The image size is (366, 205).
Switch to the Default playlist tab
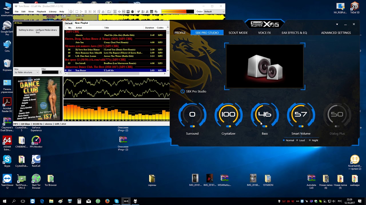point(69,23)
